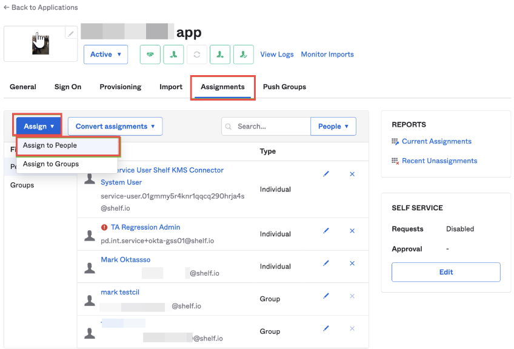Viewport: 514px width, 349px height.
Task: Remove Shelf KMS Connector user assignment
Action: point(352,174)
